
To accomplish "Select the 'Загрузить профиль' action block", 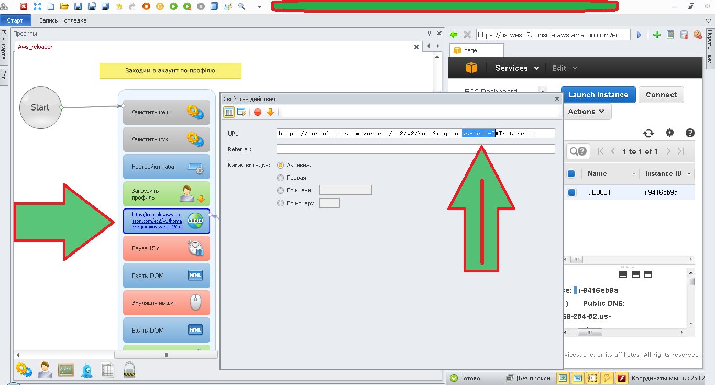I will [x=167, y=194].
